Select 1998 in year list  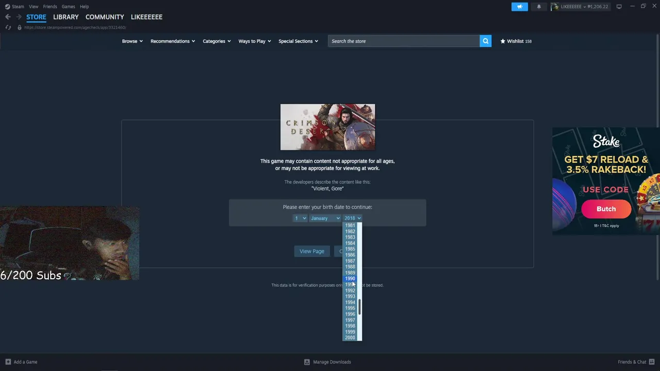pyautogui.click(x=350, y=326)
